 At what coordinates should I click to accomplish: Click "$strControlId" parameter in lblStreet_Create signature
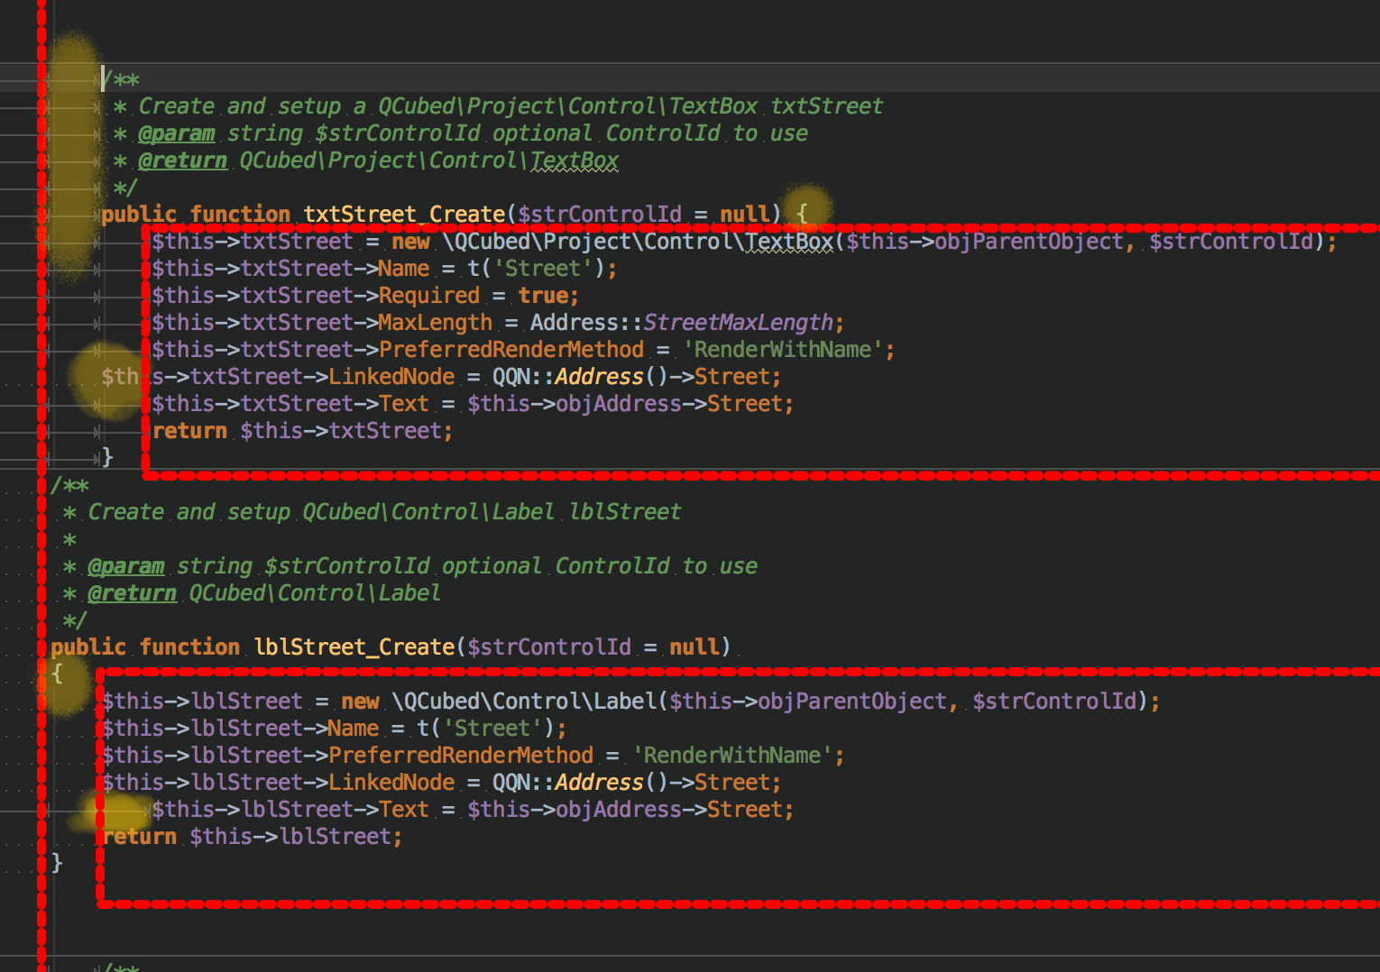[x=549, y=647]
